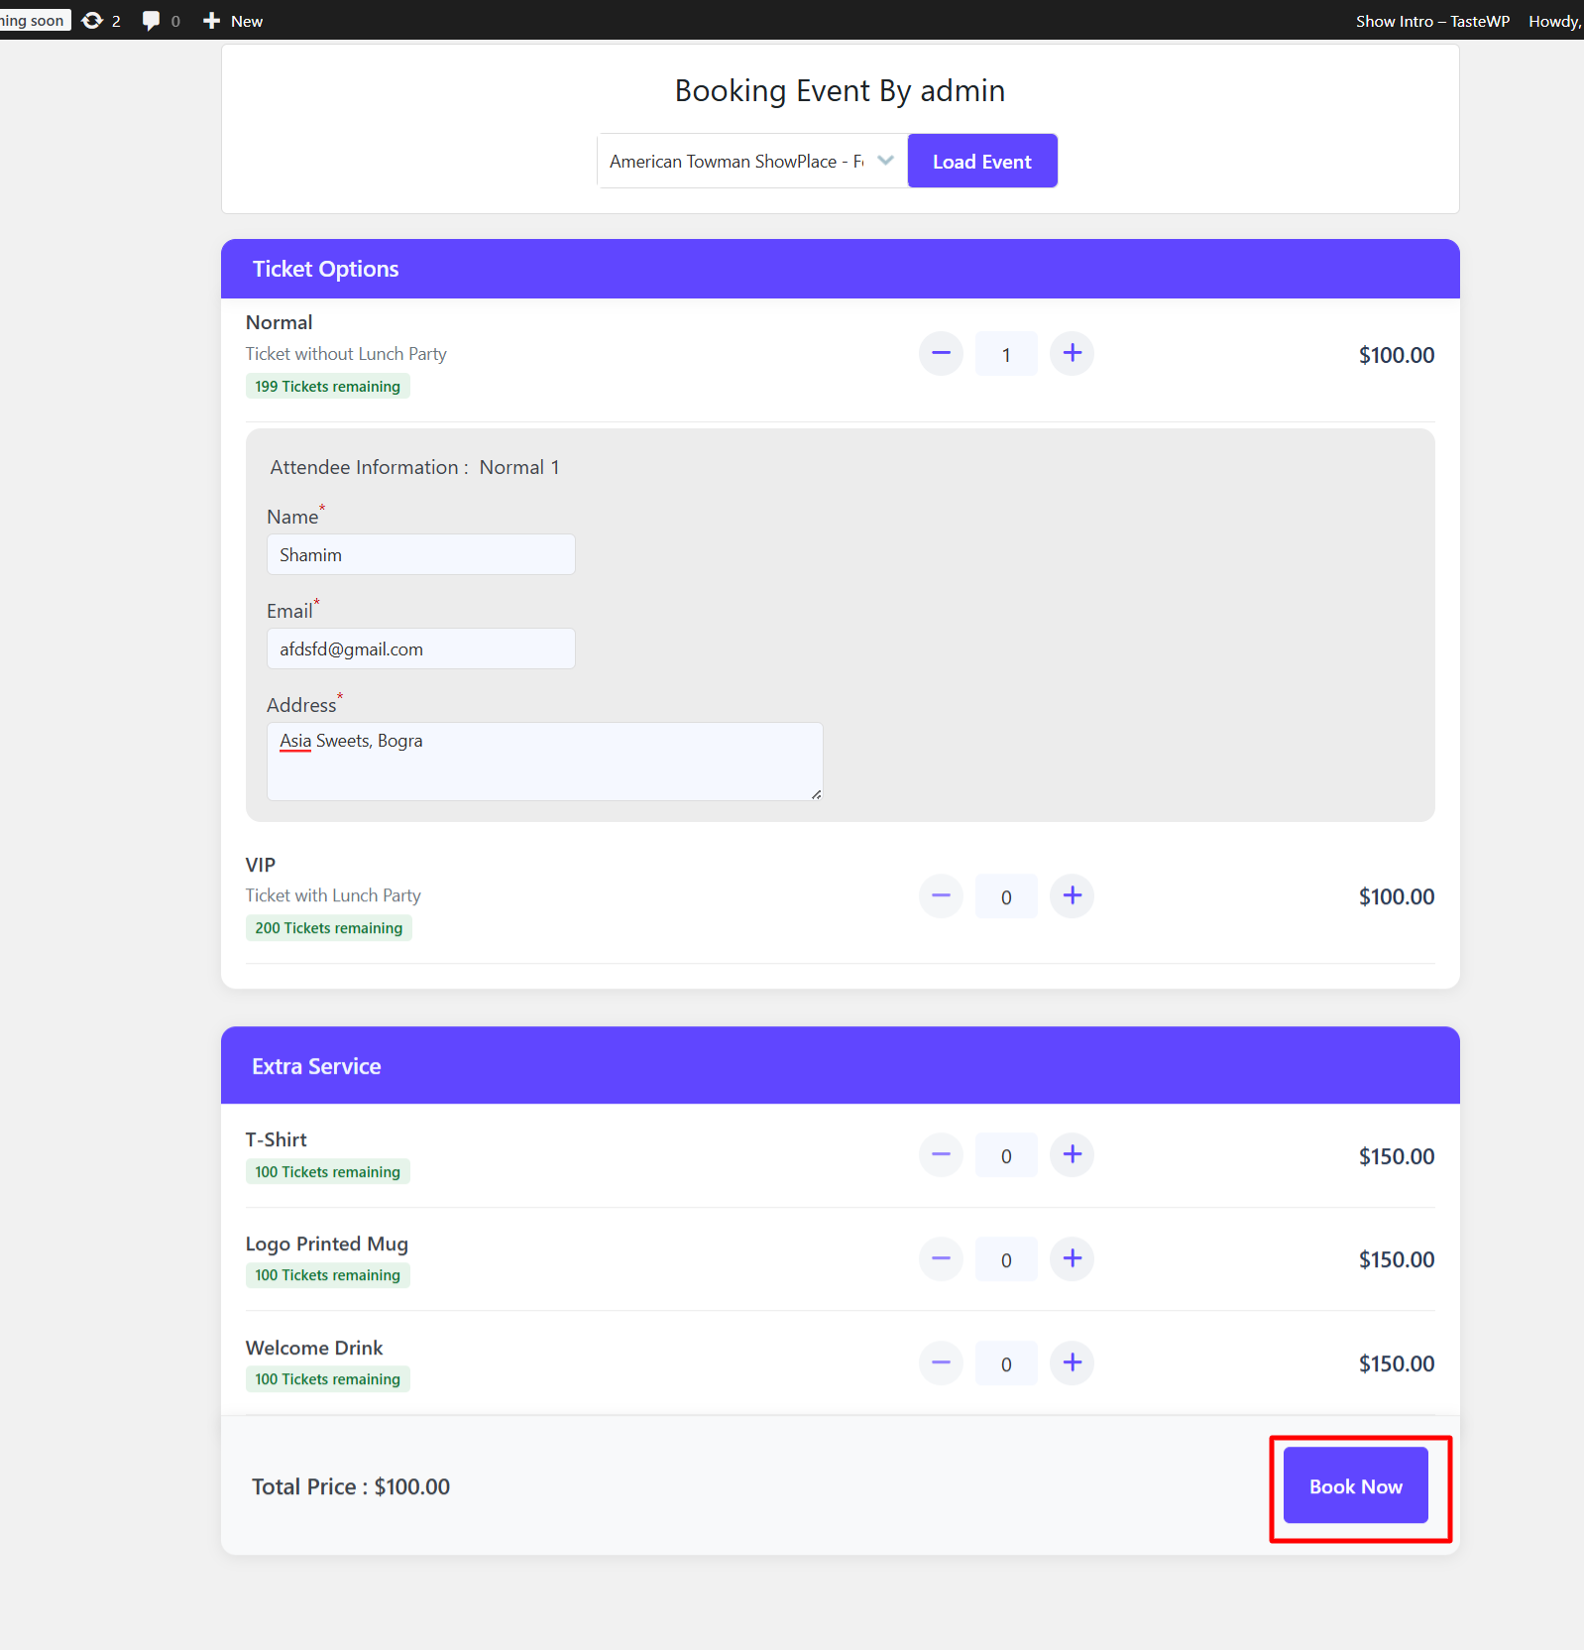Open the New content menu
The image size is (1584, 1650).
pyautogui.click(x=233, y=21)
